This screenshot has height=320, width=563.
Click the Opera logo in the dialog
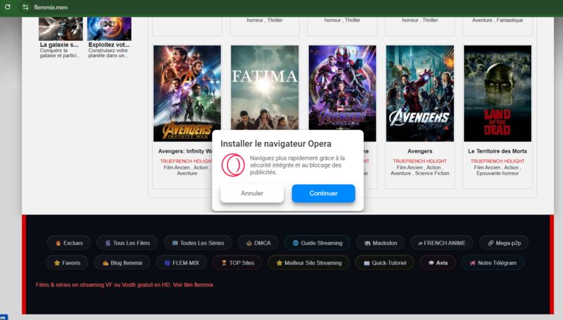click(233, 165)
